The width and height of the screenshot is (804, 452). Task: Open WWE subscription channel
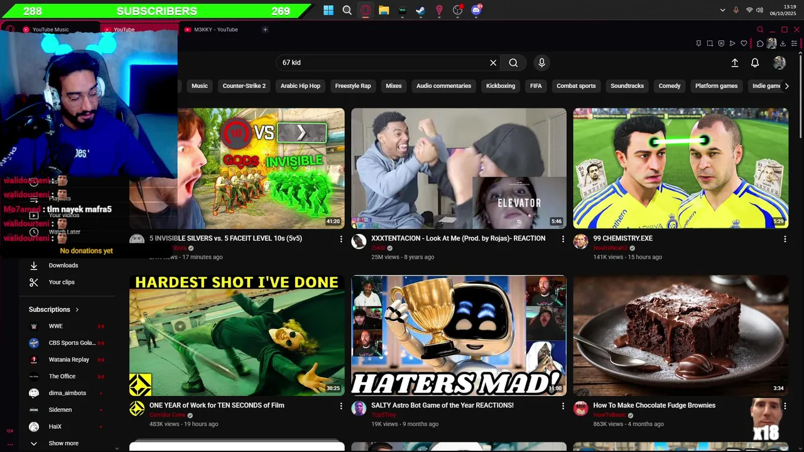pyautogui.click(x=66, y=326)
